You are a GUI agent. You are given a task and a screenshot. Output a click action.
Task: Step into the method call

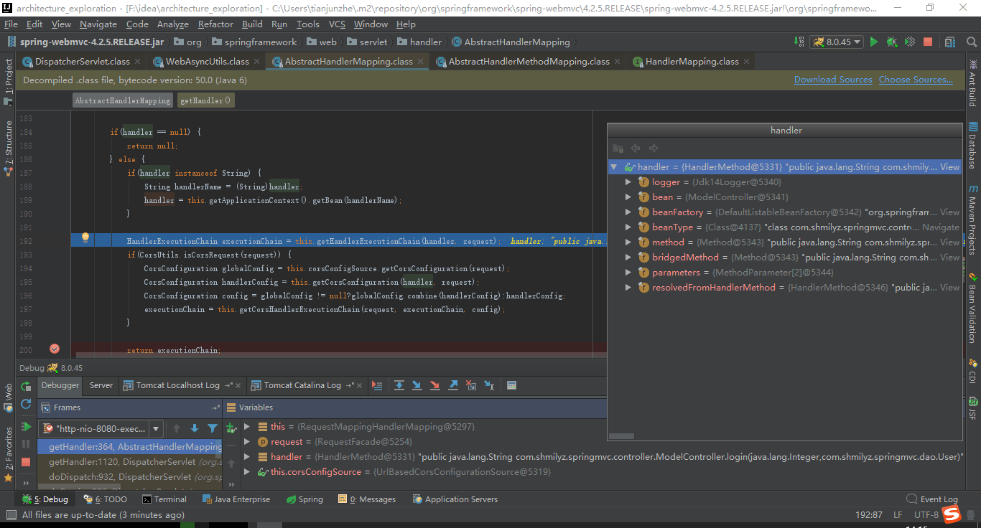pos(417,385)
